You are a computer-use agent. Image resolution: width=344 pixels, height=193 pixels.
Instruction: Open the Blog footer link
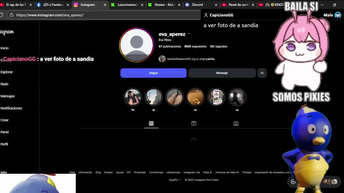pyautogui.click(x=98, y=172)
